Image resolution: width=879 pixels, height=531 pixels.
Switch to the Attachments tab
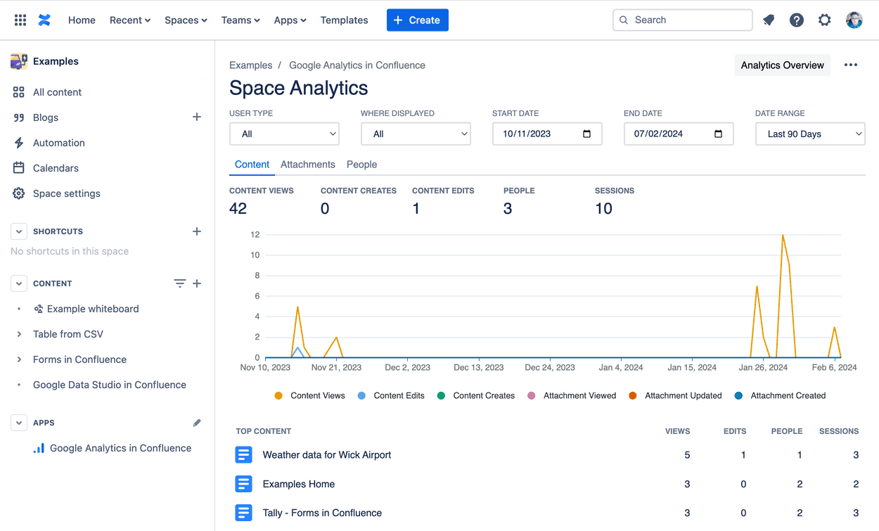point(307,165)
